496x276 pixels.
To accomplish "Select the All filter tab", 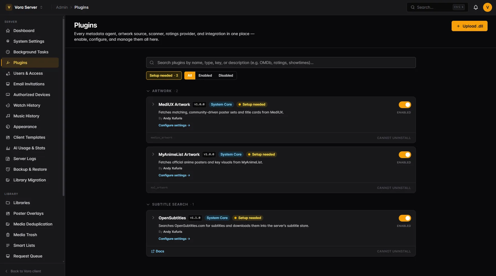I will pos(190,76).
